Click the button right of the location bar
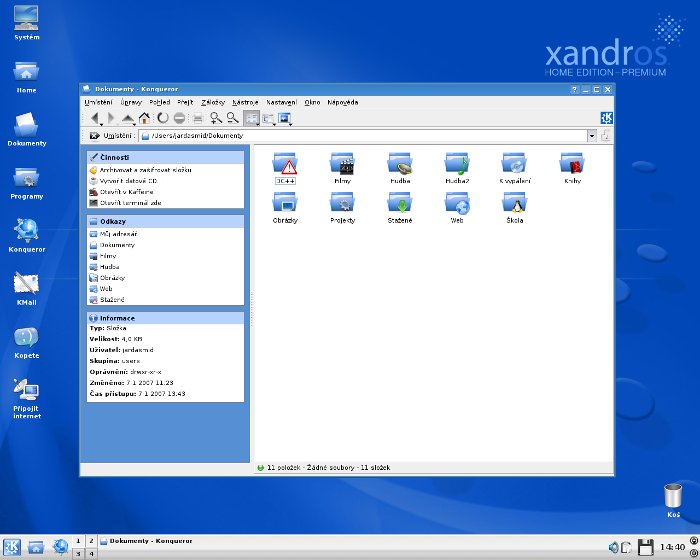 (x=605, y=136)
